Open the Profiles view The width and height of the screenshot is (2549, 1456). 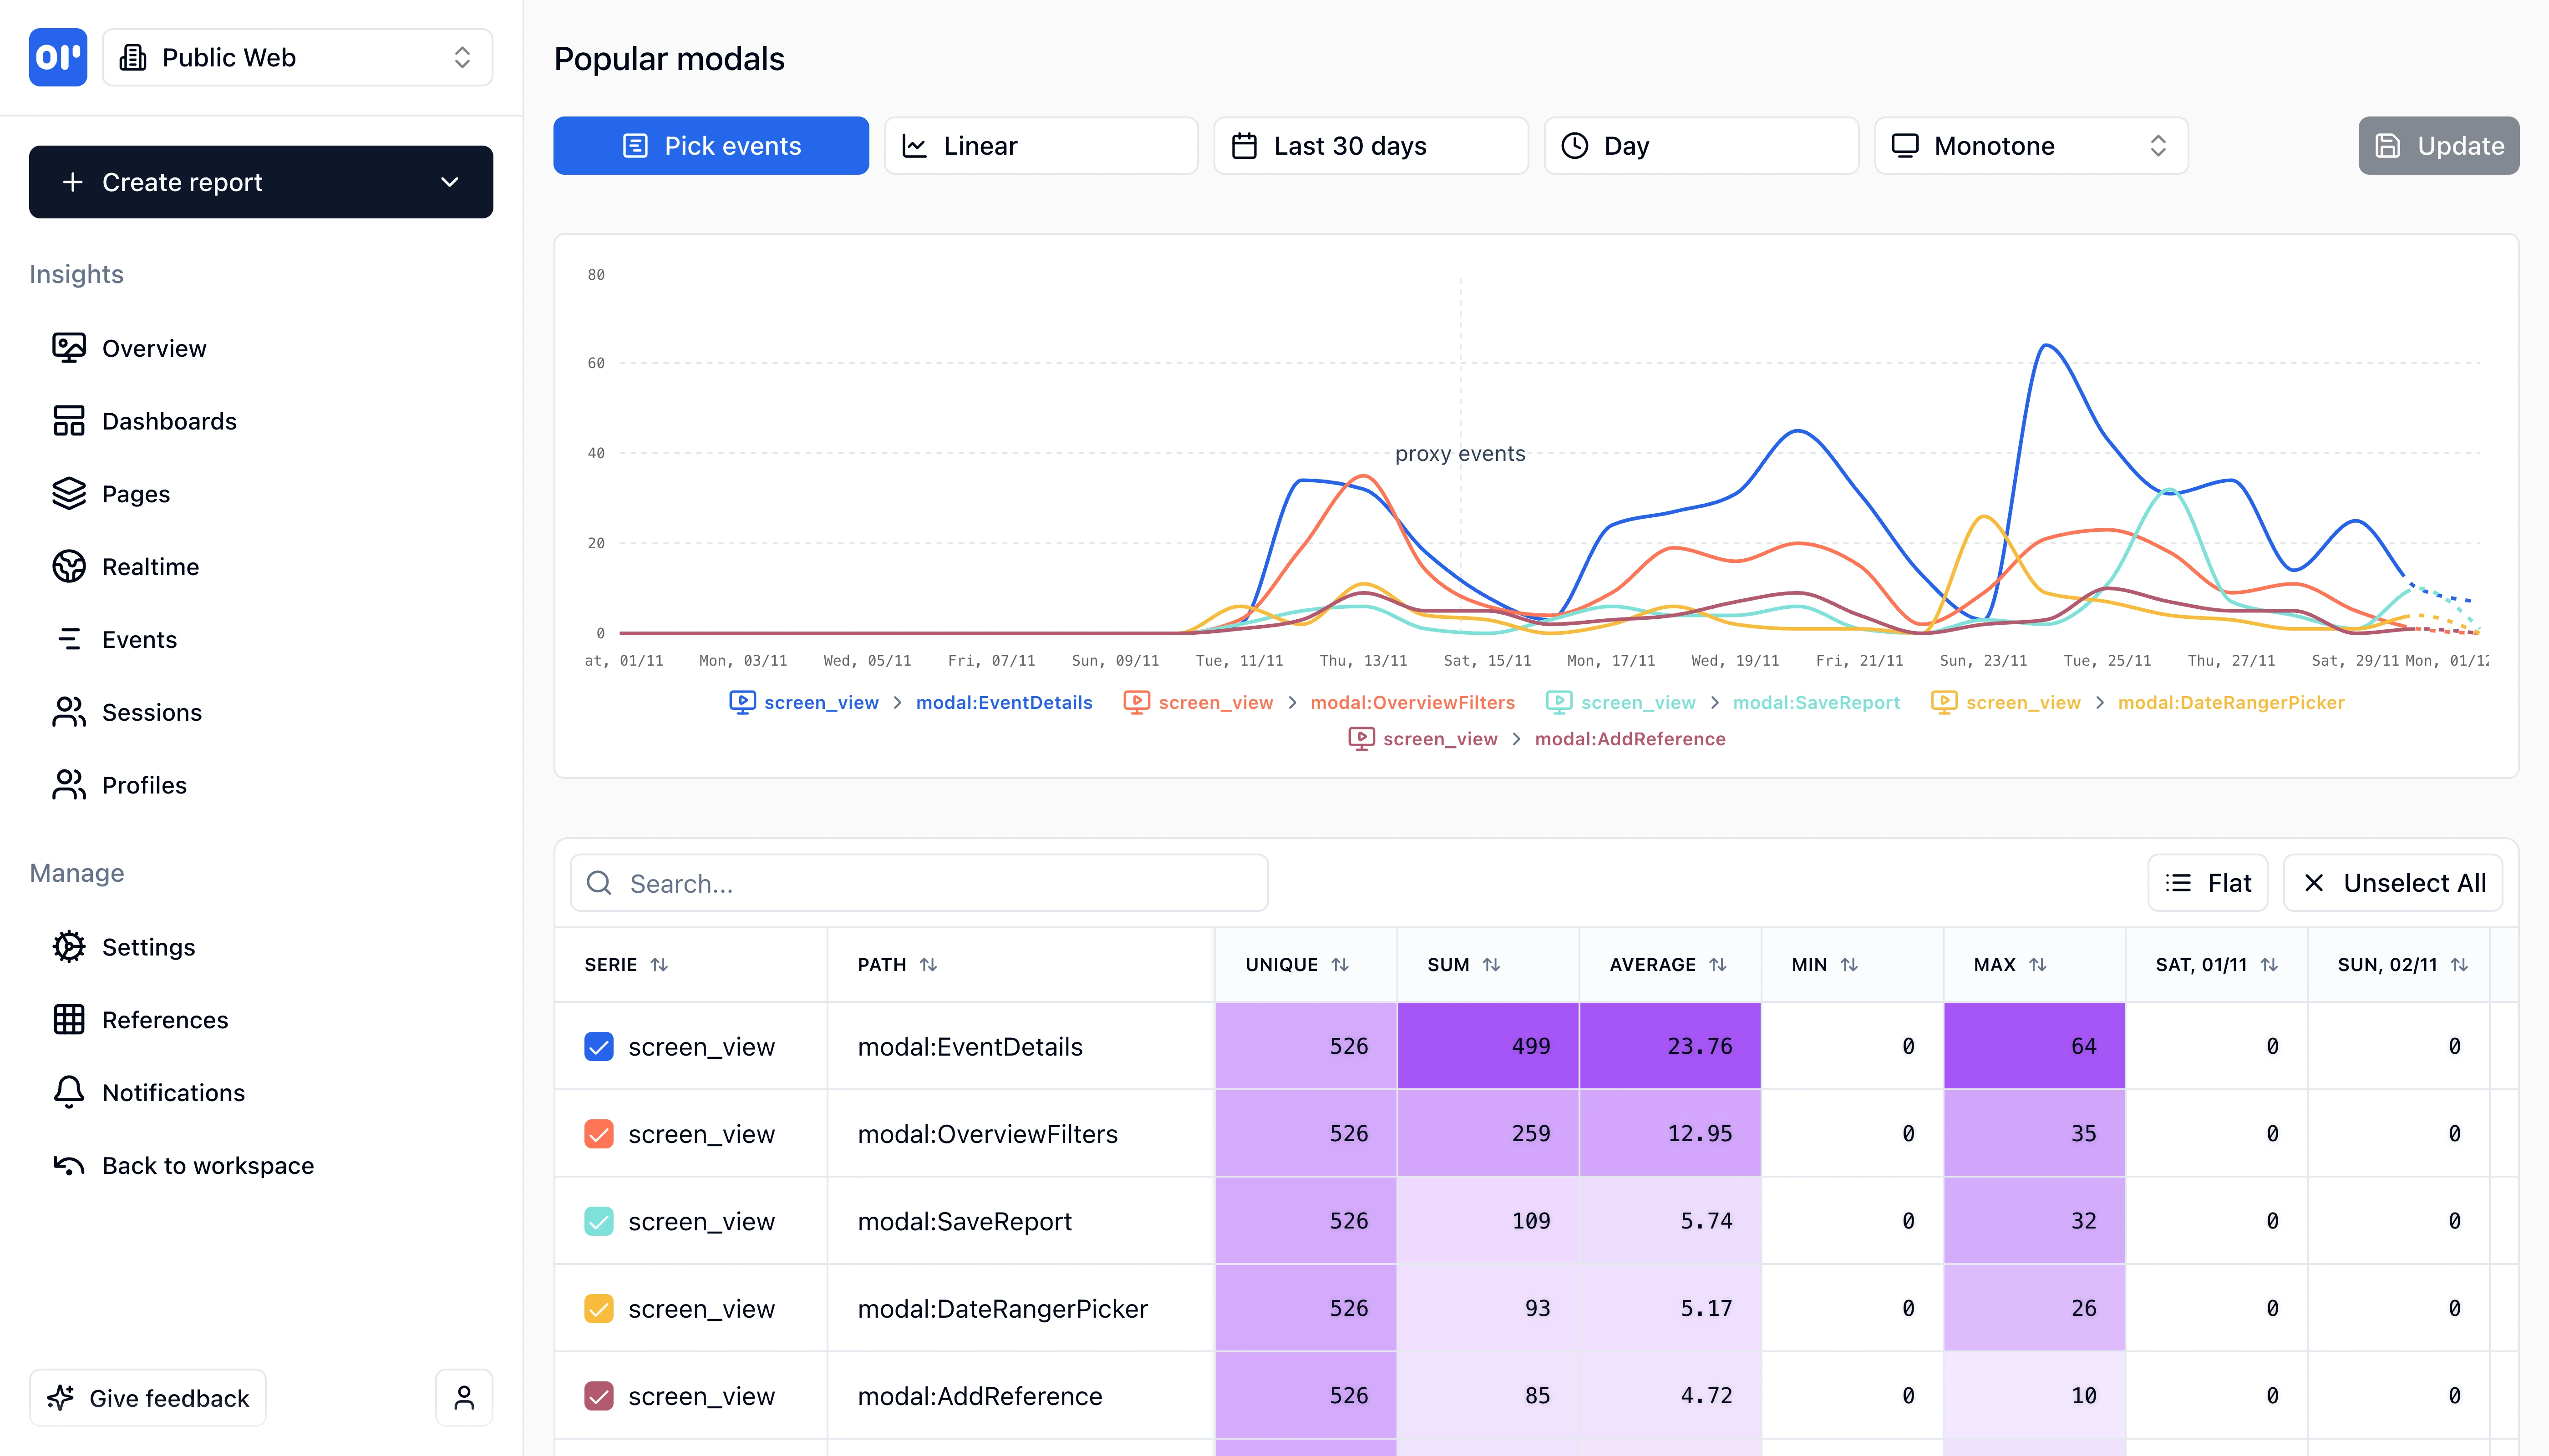[144, 785]
